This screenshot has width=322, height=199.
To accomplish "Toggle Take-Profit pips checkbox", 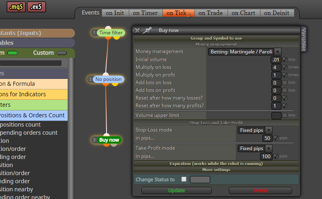I will pyautogui.click(x=276, y=156).
